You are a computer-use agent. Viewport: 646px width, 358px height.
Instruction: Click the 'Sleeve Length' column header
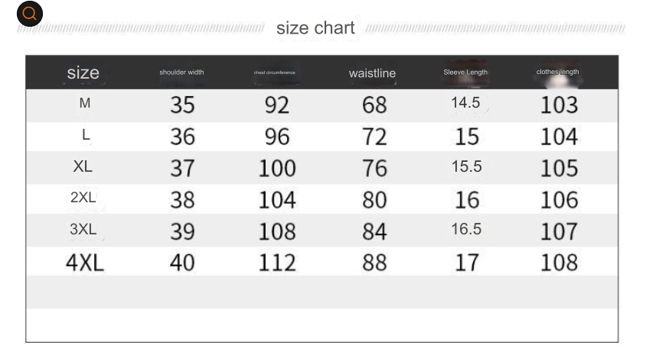465,73
